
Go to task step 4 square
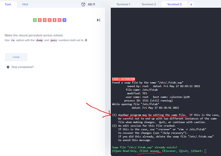pos(50,20)
